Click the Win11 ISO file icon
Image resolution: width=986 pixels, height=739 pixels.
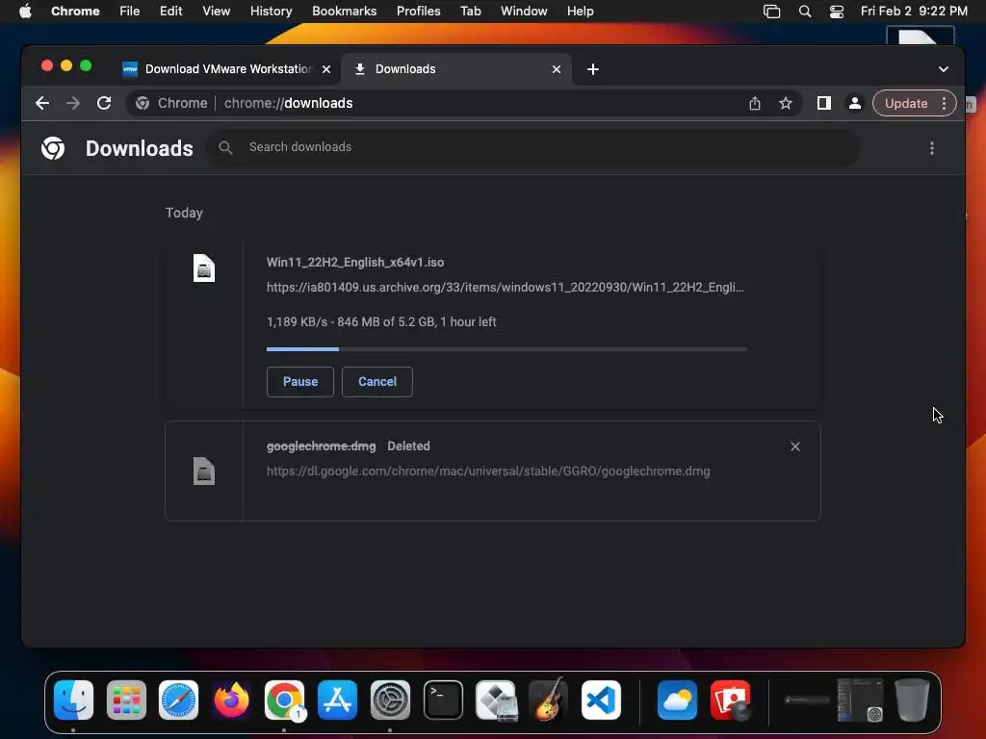coord(204,268)
